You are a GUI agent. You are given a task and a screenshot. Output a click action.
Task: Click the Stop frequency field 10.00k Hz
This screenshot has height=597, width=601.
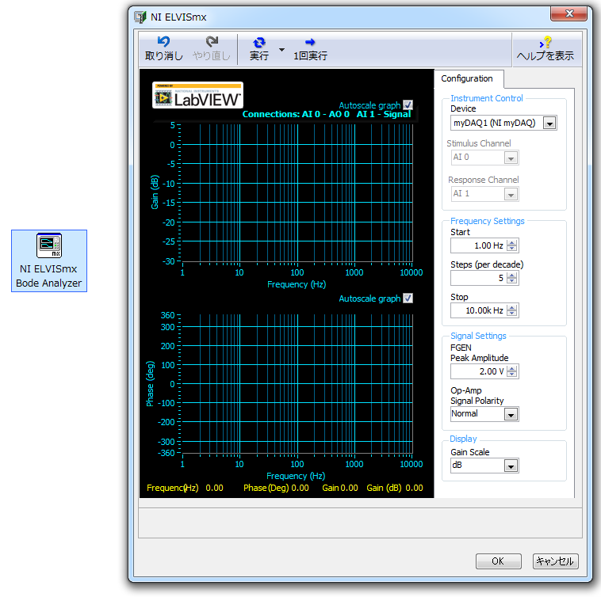(x=478, y=310)
